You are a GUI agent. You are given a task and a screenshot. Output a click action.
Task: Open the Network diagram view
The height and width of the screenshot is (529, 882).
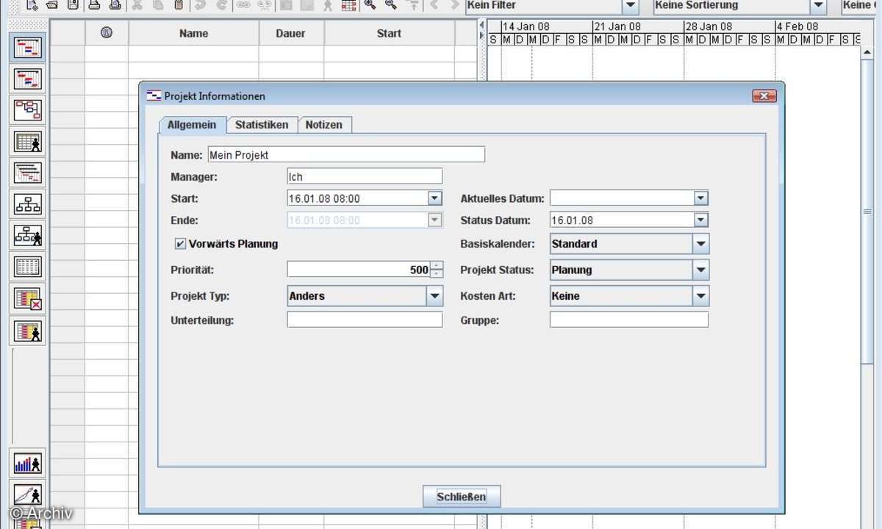27,110
